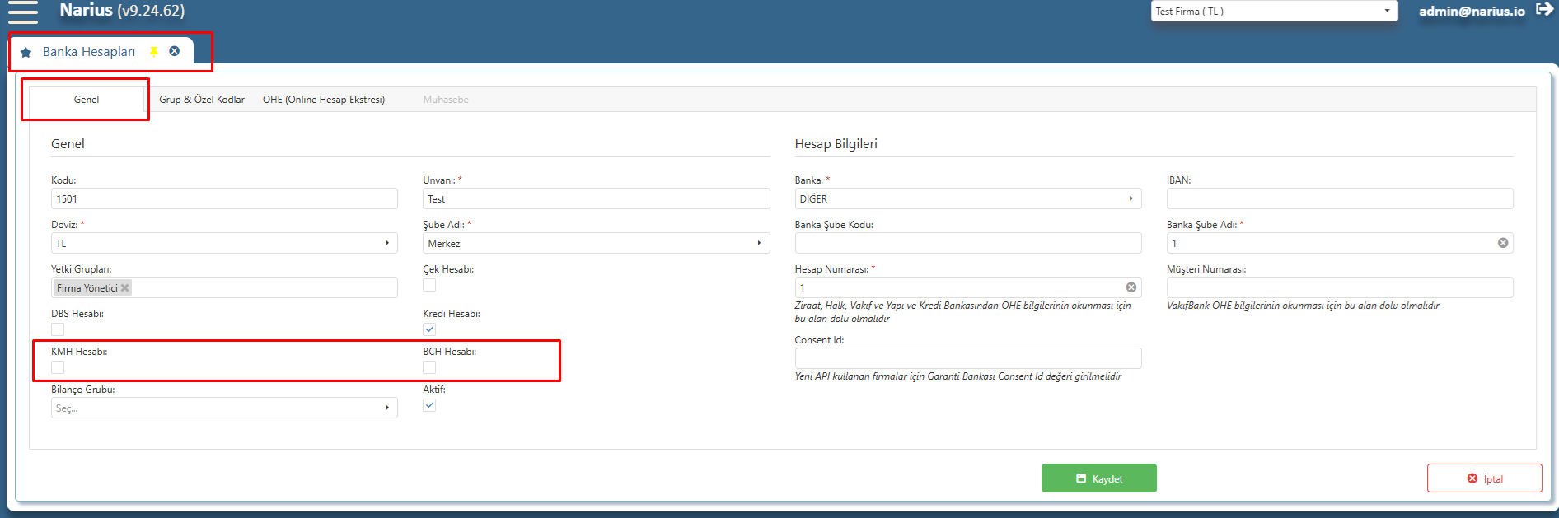This screenshot has width=1559, height=518.
Task: Open the Test Firma (TL) company dropdown
Action: tap(1274, 12)
